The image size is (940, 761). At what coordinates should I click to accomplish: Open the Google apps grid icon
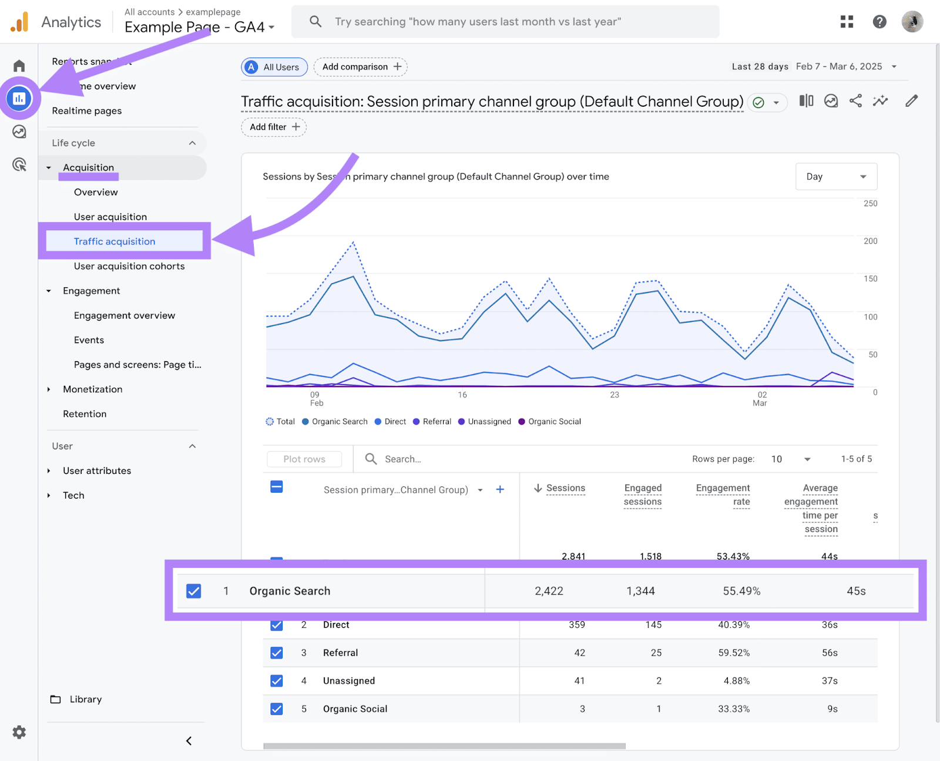coord(847,22)
